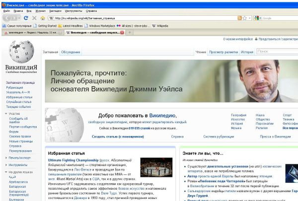Click the Firefox back arrow button
The height and width of the screenshot is (201, 298).
7,18
